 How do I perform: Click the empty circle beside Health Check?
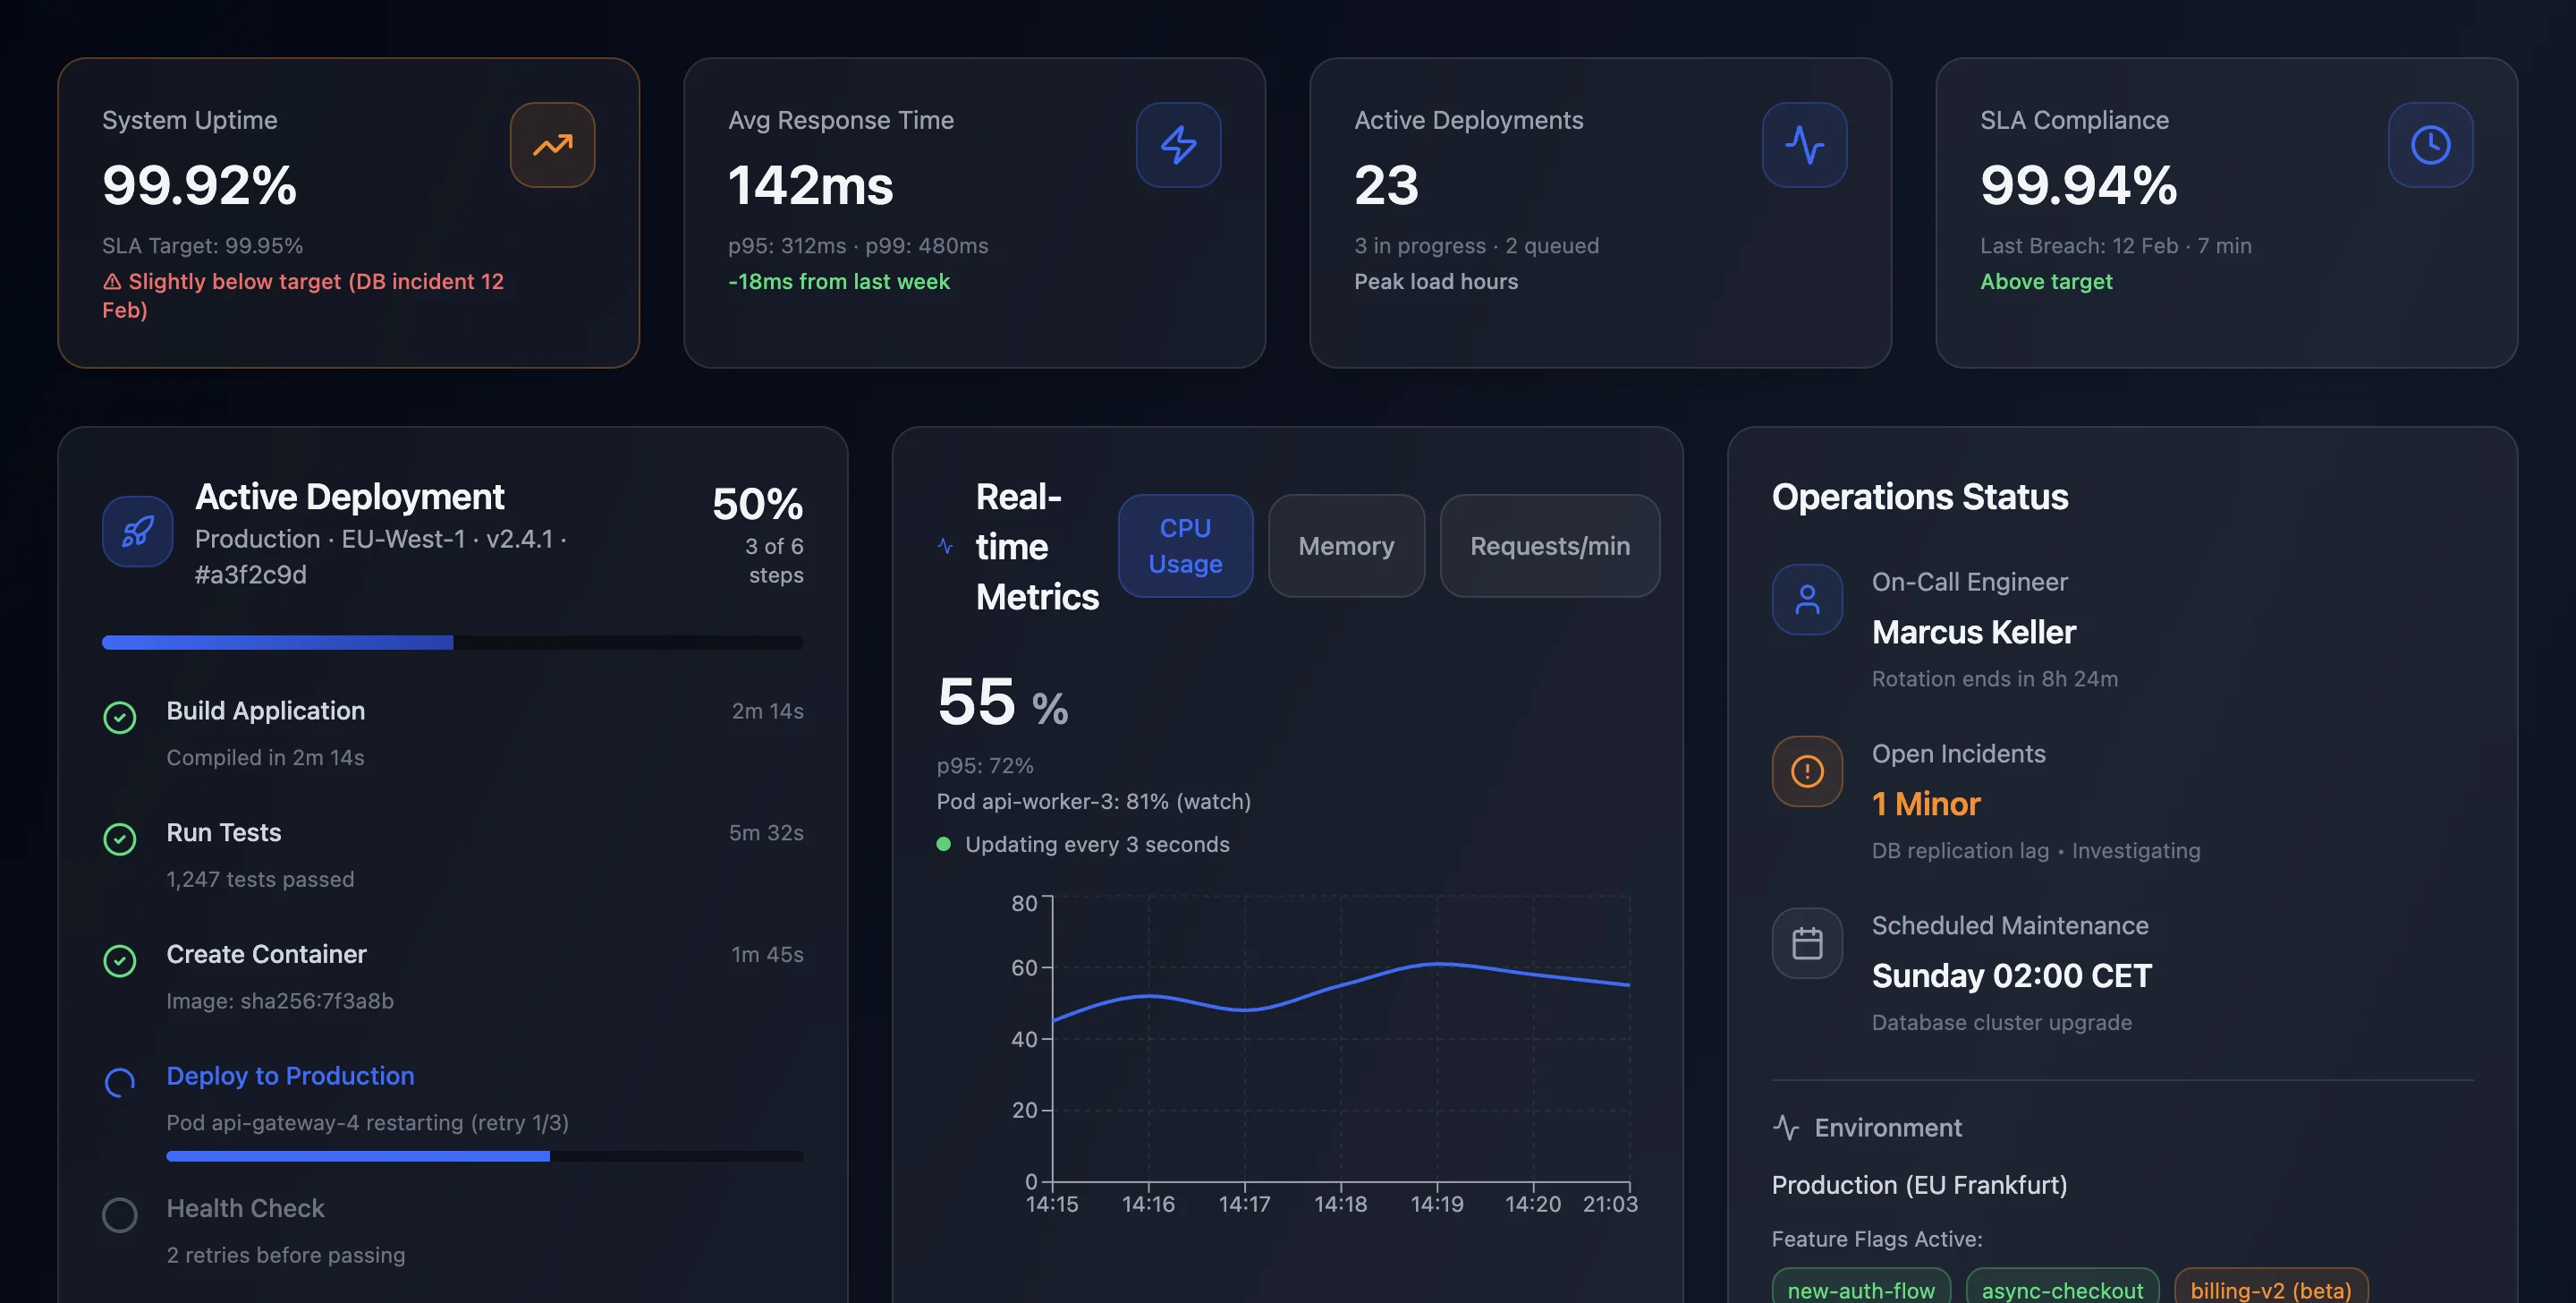point(120,1215)
